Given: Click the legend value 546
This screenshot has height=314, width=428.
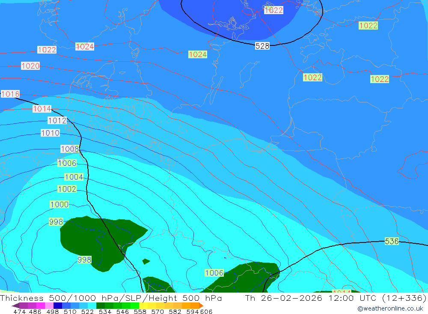Looking at the screenshot, I should click(122, 311).
